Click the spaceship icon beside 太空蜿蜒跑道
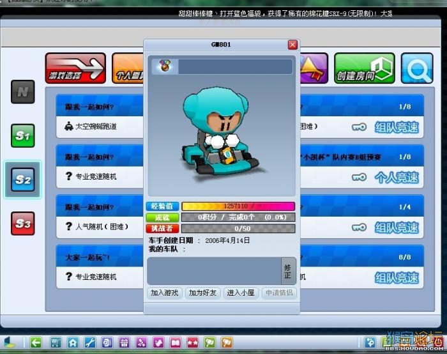 click(x=69, y=126)
